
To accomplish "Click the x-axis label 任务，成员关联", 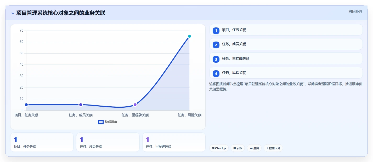I will (81, 115).
